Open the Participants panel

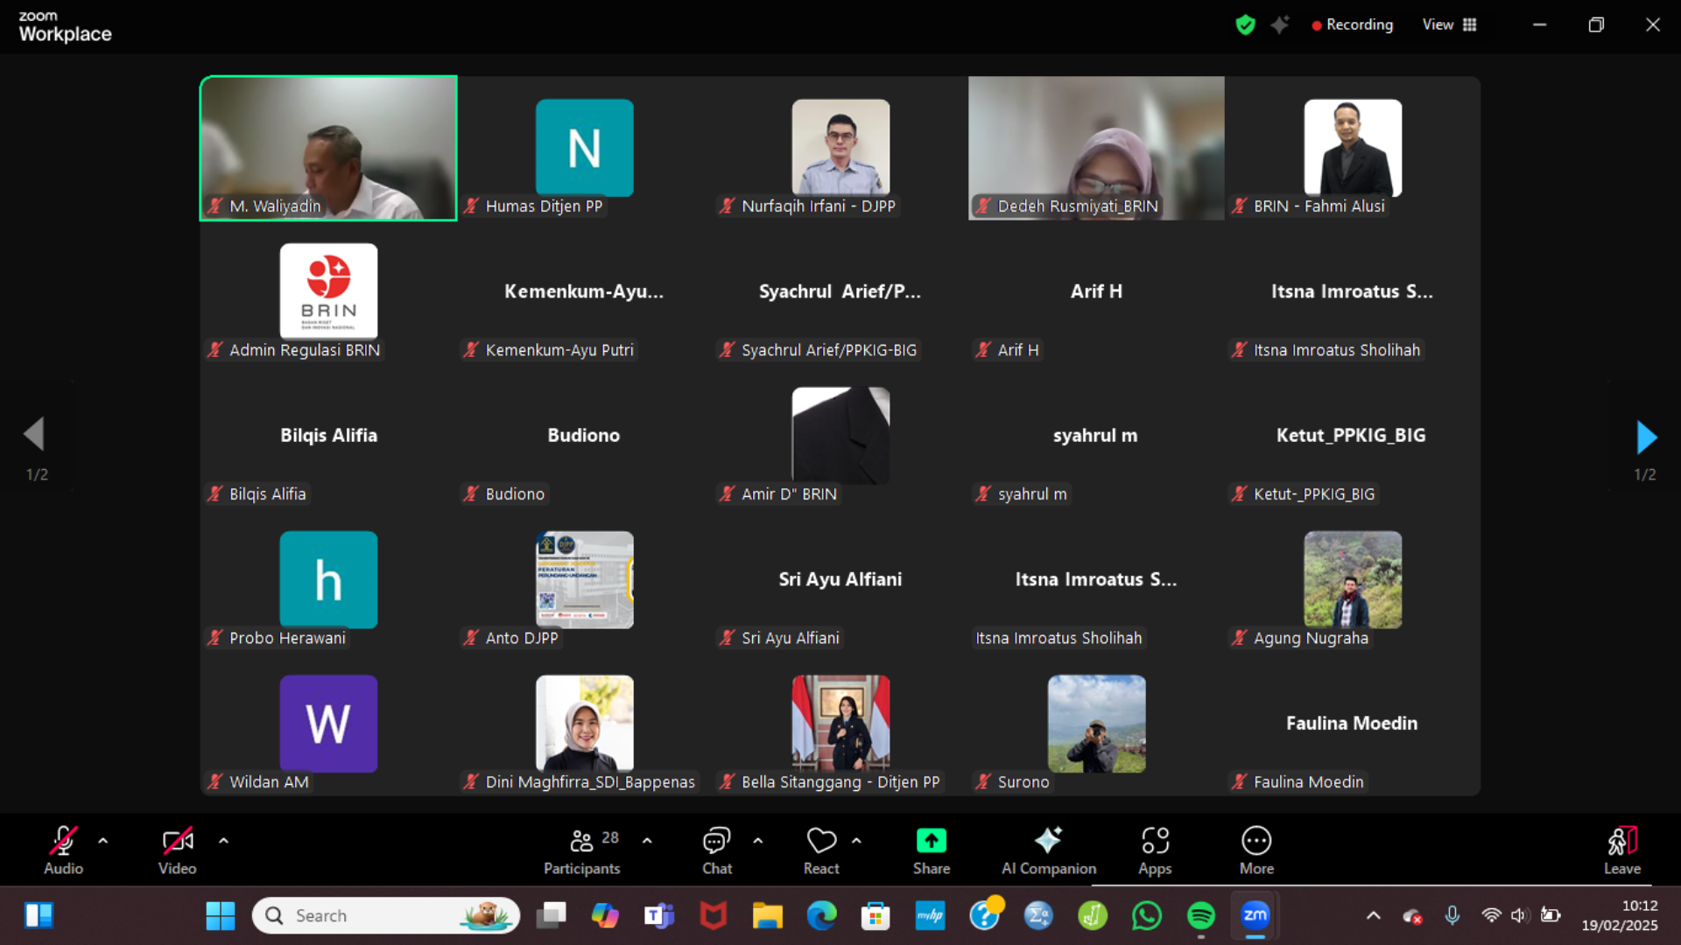coord(581,850)
